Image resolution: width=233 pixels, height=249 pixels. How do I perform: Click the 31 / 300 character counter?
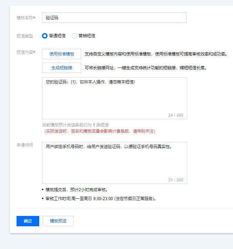point(176,180)
